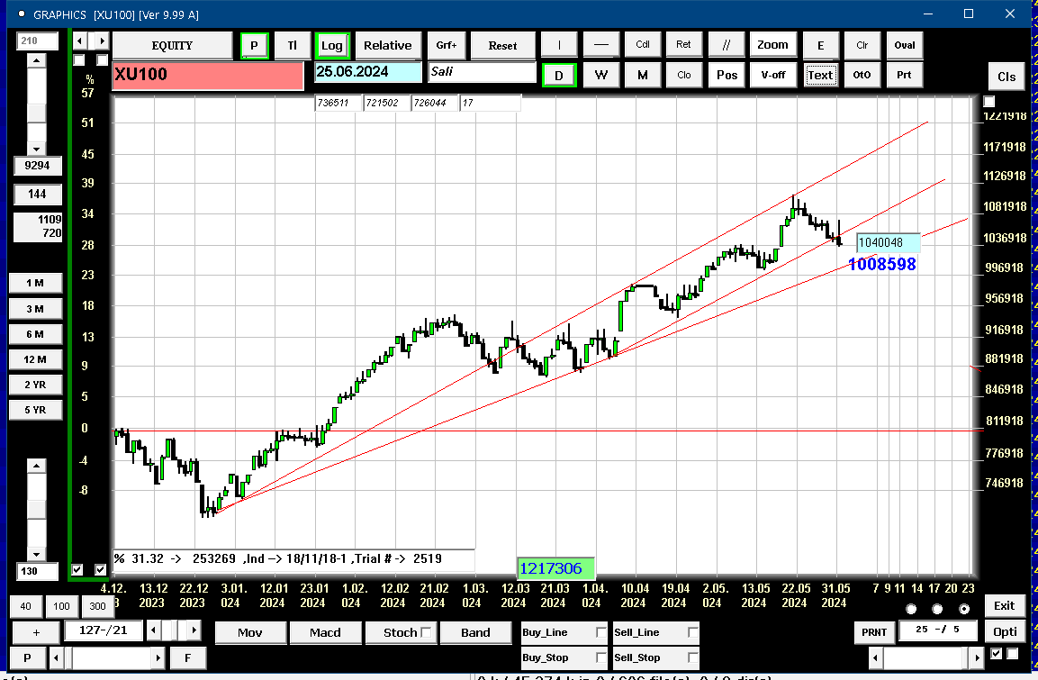1038x680 pixels.
Task: Print chart with Prt button
Action: pos(904,75)
